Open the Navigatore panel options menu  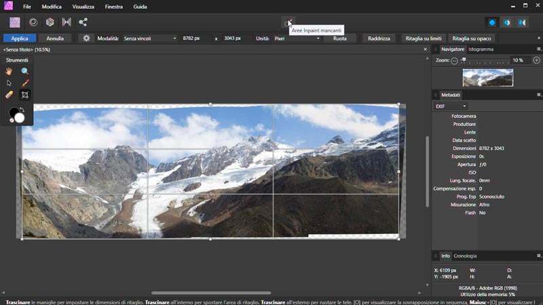coord(538,49)
